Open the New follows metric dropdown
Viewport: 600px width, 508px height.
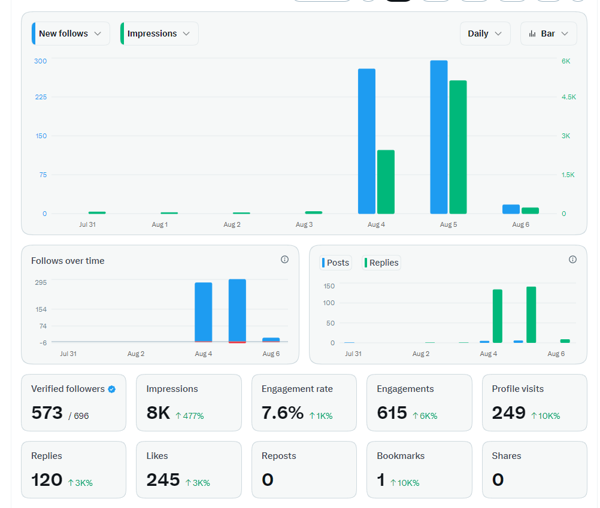71,34
